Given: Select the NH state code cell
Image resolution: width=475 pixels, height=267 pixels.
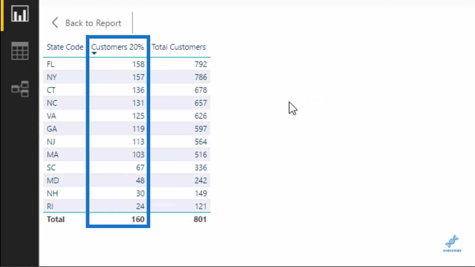Looking at the screenshot, I should point(52,193).
